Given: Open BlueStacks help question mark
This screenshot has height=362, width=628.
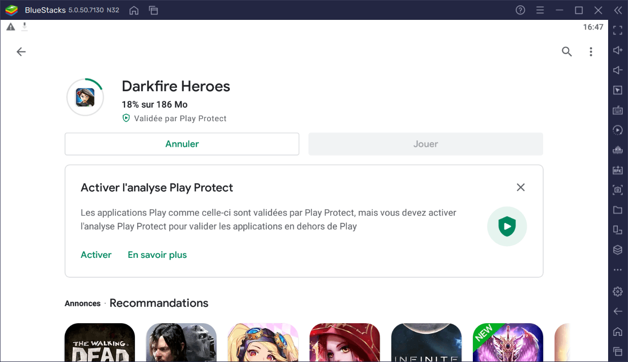Looking at the screenshot, I should 520,10.
